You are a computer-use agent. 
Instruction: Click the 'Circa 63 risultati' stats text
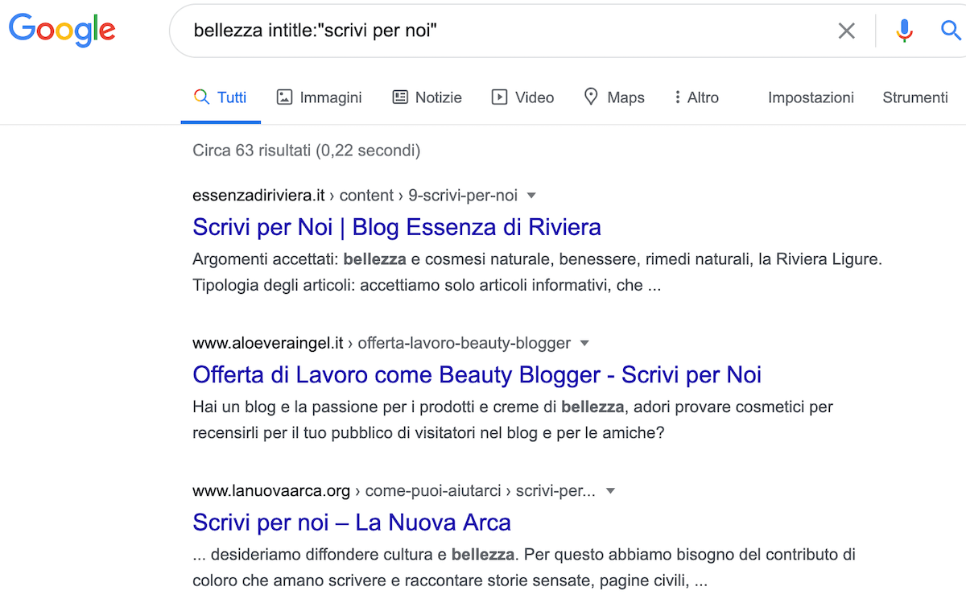(307, 151)
